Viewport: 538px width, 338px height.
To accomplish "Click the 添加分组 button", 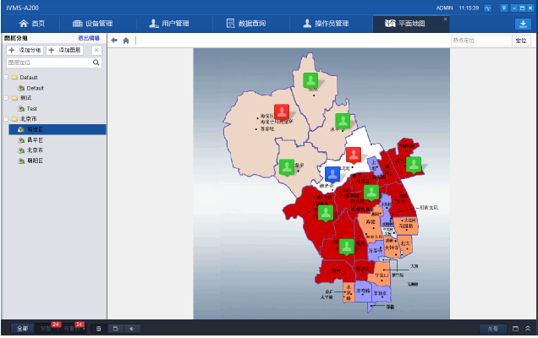I will click(24, 51).
